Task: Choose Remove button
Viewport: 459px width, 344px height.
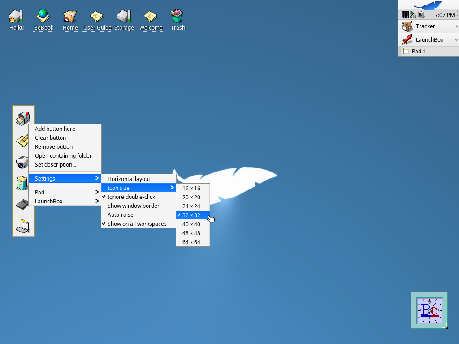Action: pos(65,147)
